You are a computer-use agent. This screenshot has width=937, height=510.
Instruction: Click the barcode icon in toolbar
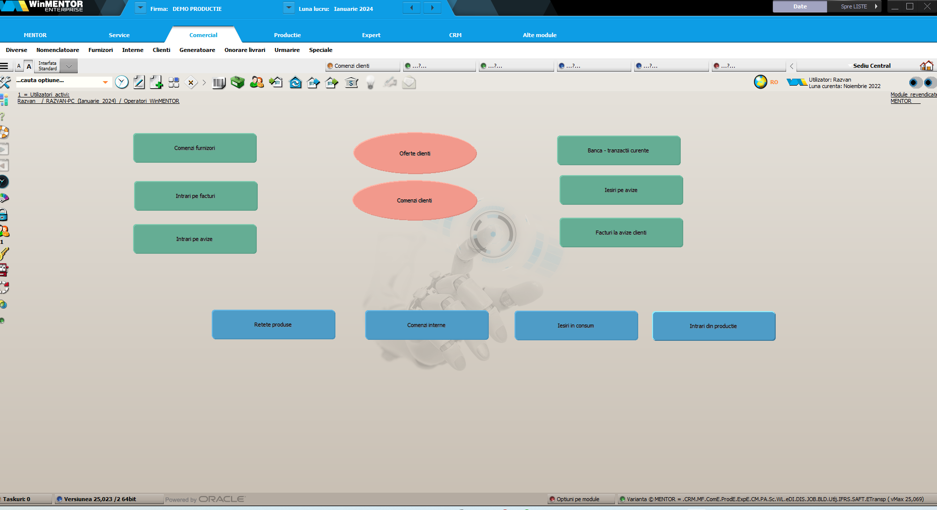(219, 83)
